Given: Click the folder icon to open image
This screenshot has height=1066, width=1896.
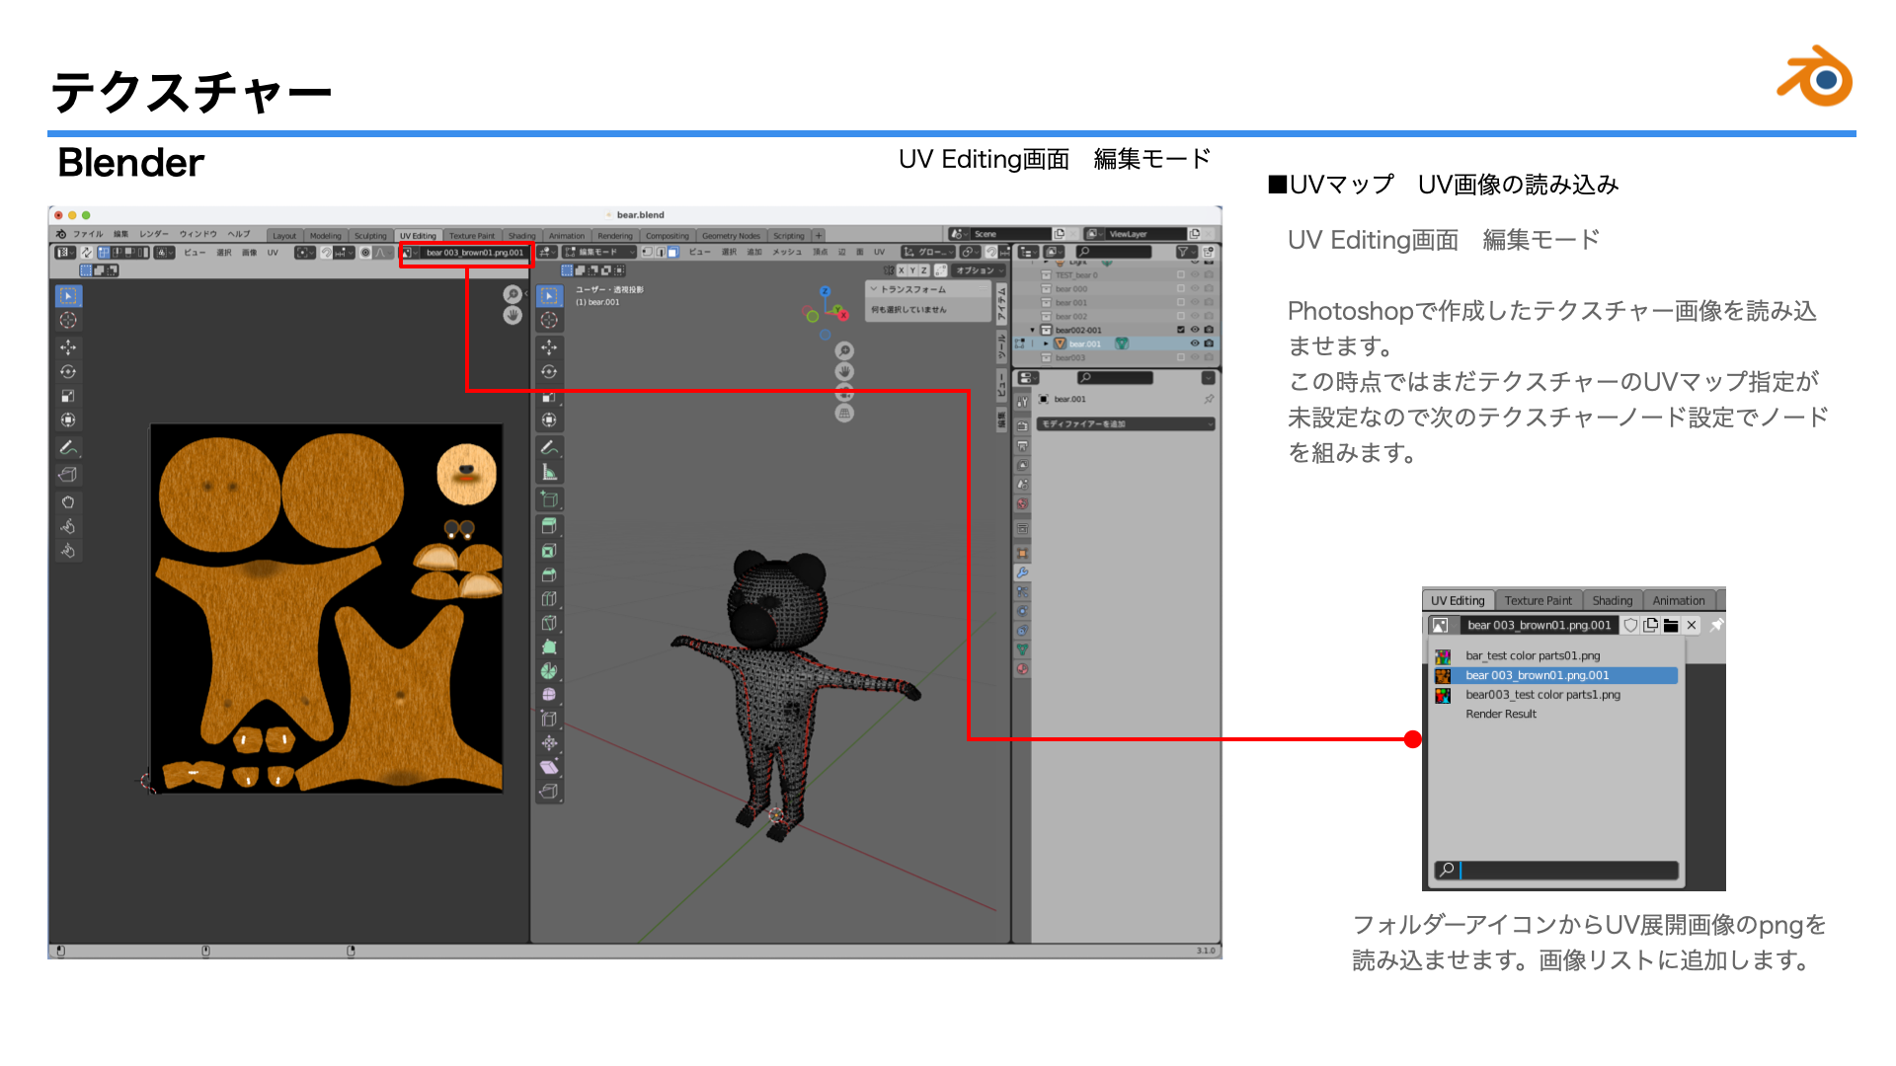Looking at the screenshot, I should coord(1671,625).
